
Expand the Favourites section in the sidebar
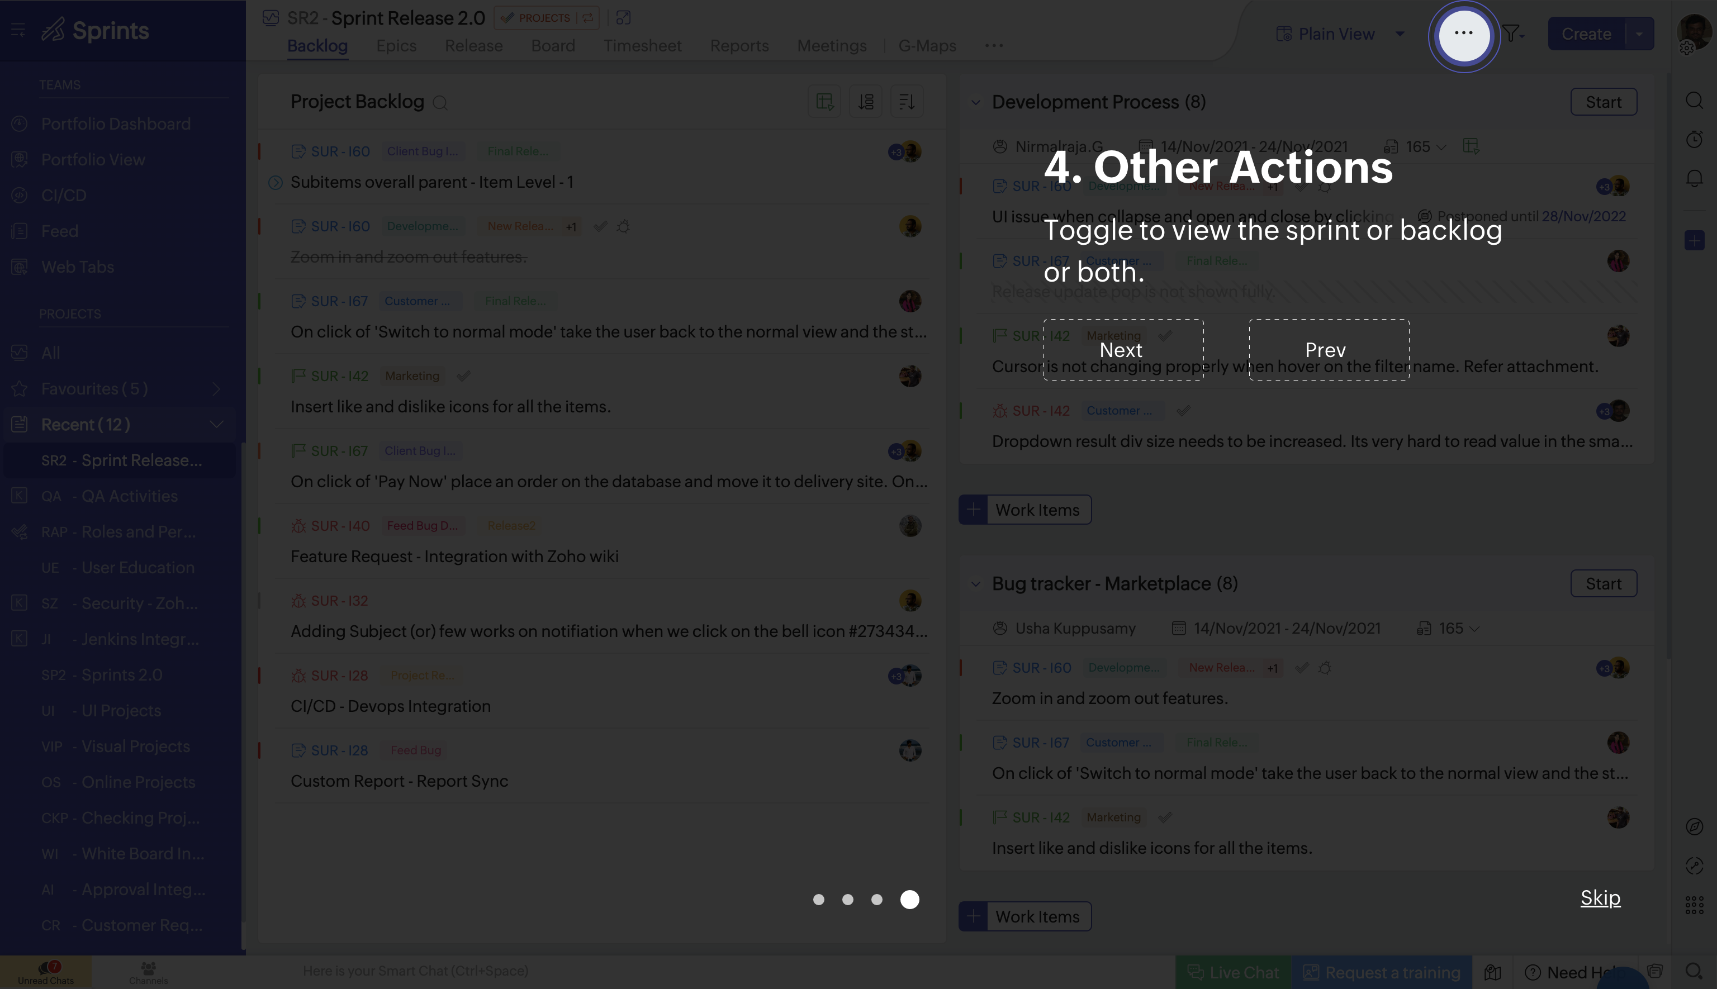[216, 388]
